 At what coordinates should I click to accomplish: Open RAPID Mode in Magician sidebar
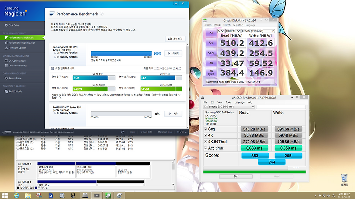(x=13, y=91)
